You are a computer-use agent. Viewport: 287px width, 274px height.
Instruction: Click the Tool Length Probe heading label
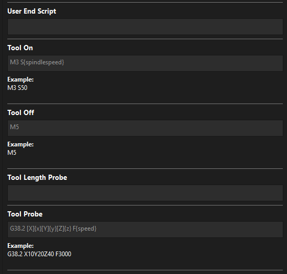(37, 178)
